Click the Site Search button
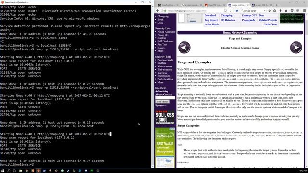The height and width of the screenshot is (173, 308). coord(163,102)
